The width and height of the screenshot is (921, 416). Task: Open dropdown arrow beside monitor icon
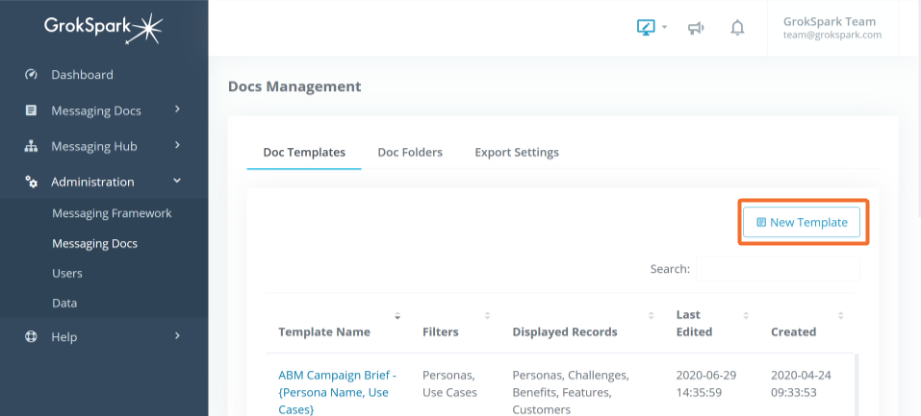click(x=664, y=27)
